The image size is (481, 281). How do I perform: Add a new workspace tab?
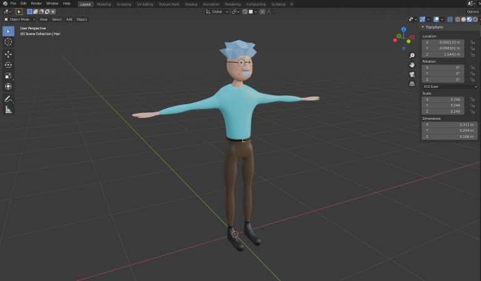[x=291, y=4]
